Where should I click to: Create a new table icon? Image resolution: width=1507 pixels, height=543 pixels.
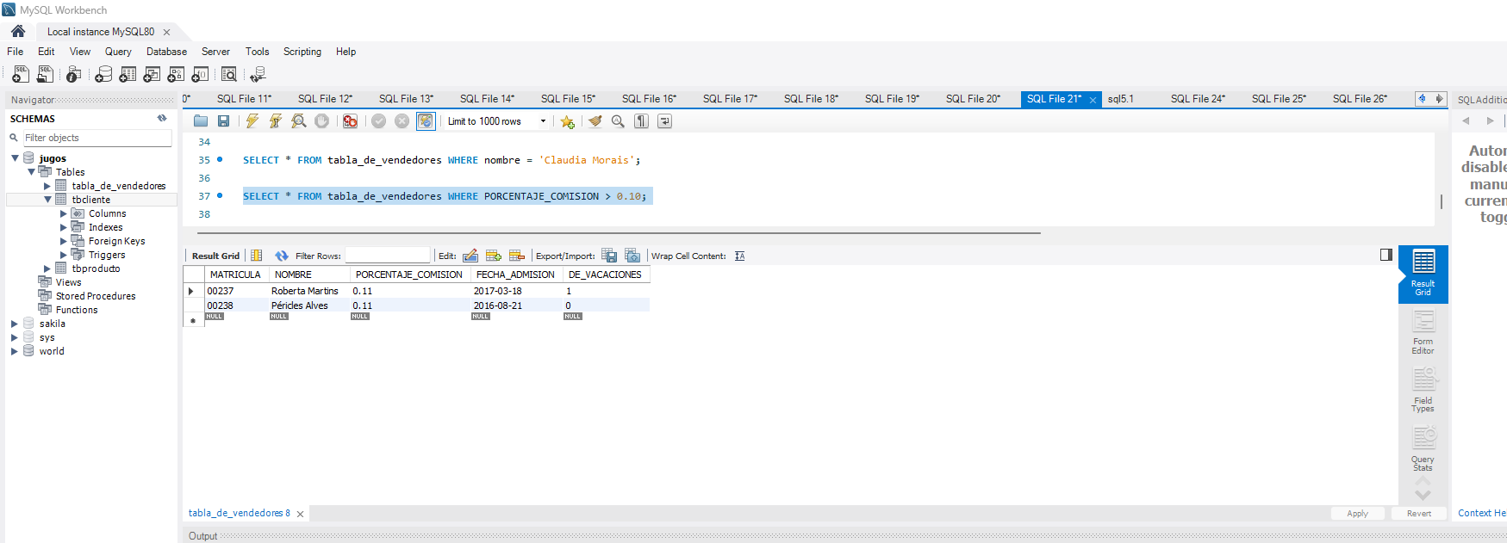(x=128, y=74)
